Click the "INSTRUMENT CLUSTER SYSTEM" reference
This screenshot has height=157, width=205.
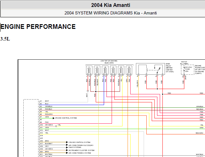click(81, 150)
